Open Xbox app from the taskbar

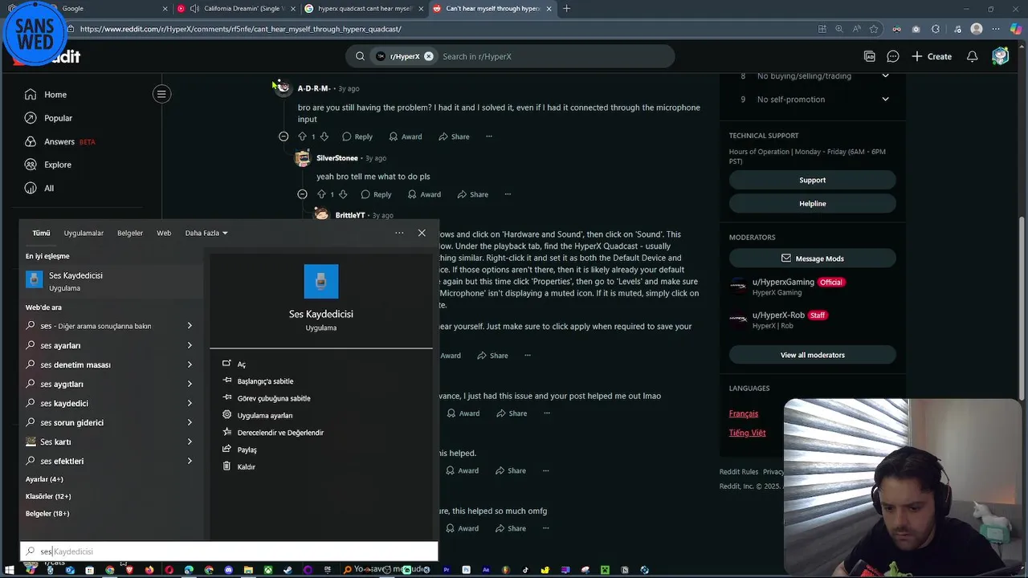point(267,570)
